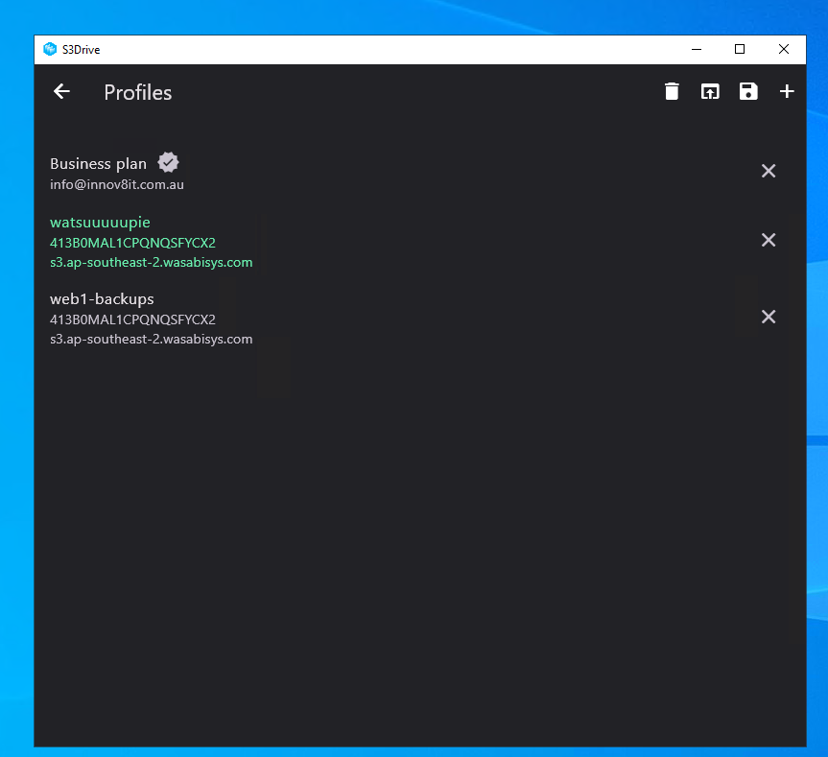The image size is (828, 757).
Task: Click web1-backups endpoint s3.ap-southeast-2.wasabisys.com
Action: pyautogui.click(x=151, y=339)
